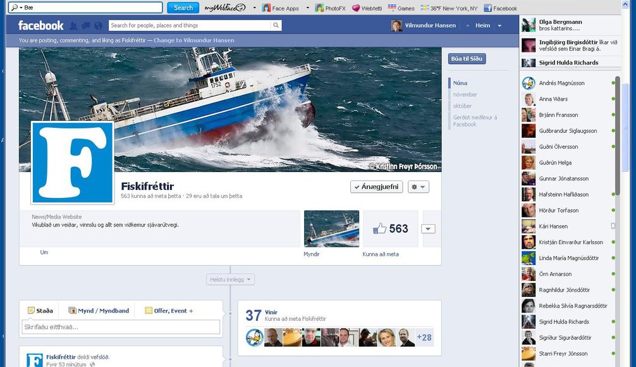Screen dimensions: 636x367
Task: Open the gear settings dropdown on the page
Action: pos(418,187)
